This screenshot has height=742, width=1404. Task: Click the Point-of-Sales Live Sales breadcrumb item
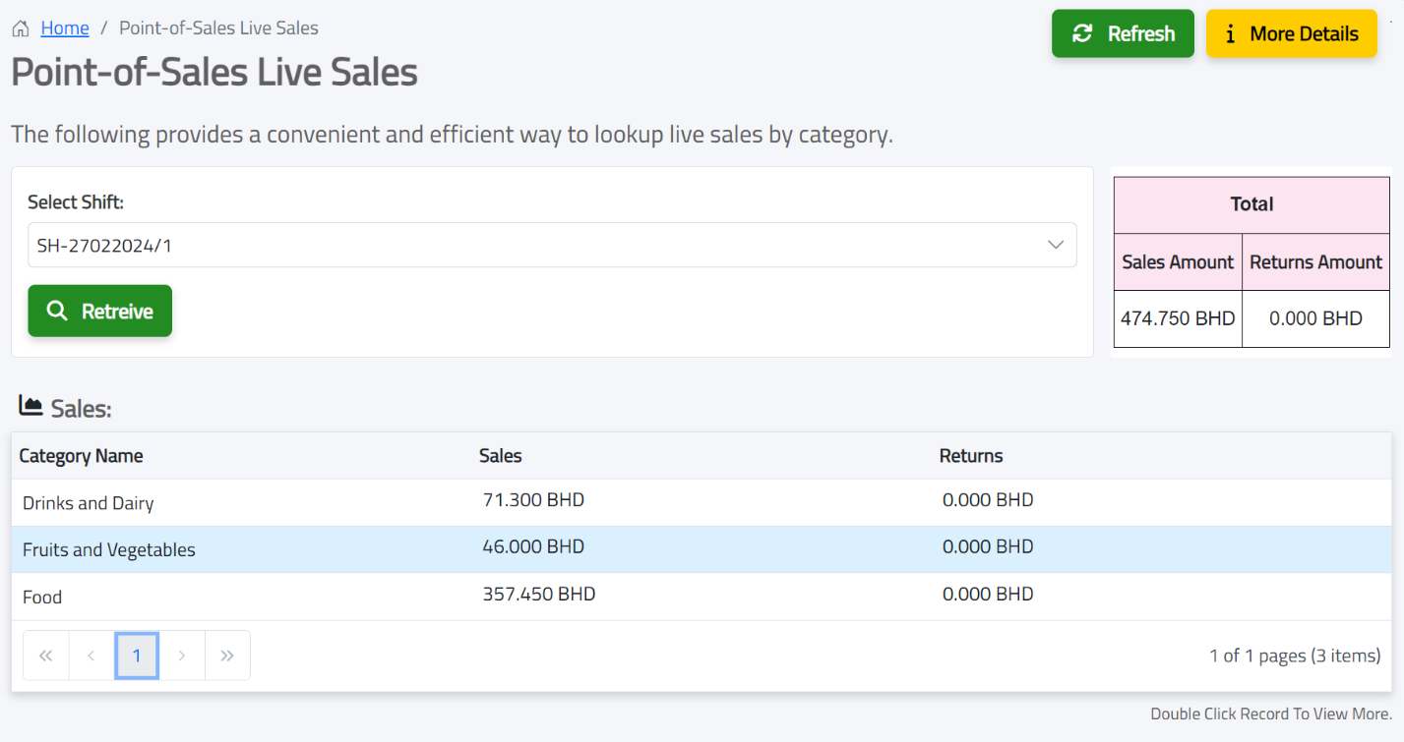tap(218, 28)
